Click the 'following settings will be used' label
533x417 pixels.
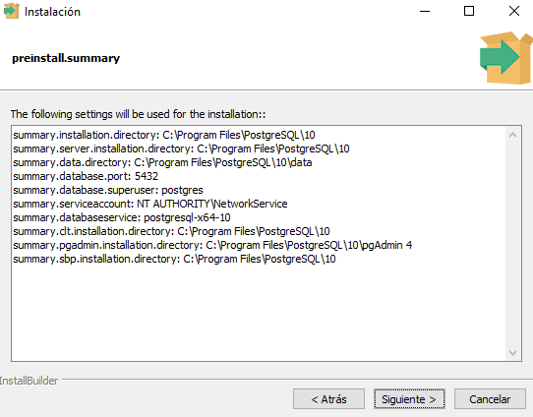pos(138,114)
